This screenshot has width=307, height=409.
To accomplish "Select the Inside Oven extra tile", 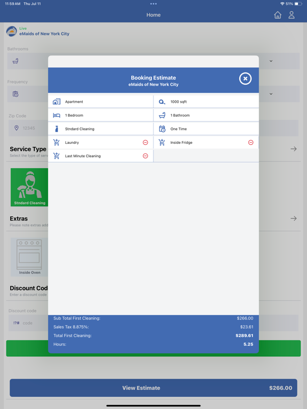I will 29,257.
